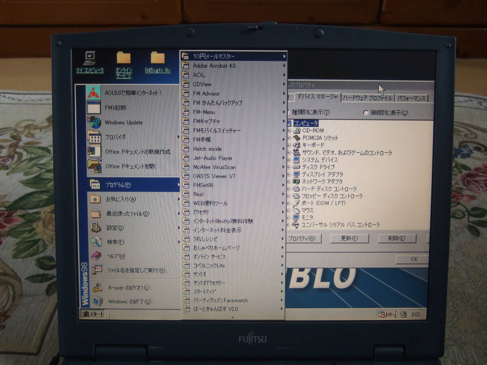Expand the フロッピー ディスク コントローラ tree node
Image resolution: width=487 pixels, height=365 pixels.
pyautogui.click(x=288, y=196)
